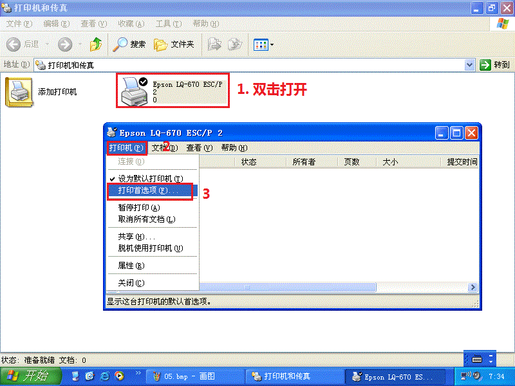Click the scroll right arrow in queue
The width and height of the screenshot is (515, 386).
473,288
